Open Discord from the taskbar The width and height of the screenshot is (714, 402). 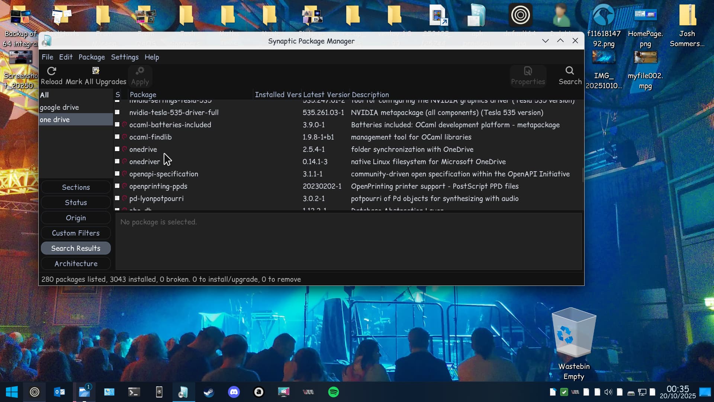pyautogui.click(x=234, y=392)
